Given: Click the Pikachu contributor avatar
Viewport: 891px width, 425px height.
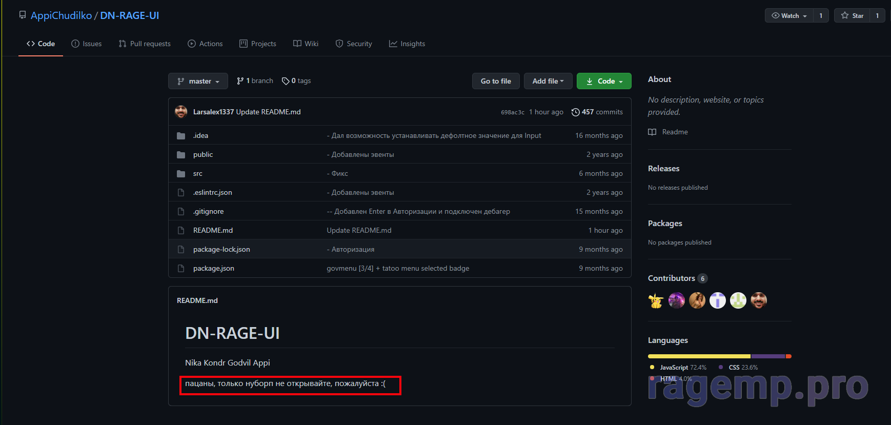Looking at the screenshot, I should (x=656, y=300).
